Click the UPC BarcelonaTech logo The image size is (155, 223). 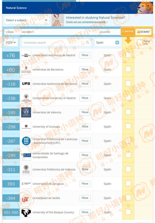26,141
